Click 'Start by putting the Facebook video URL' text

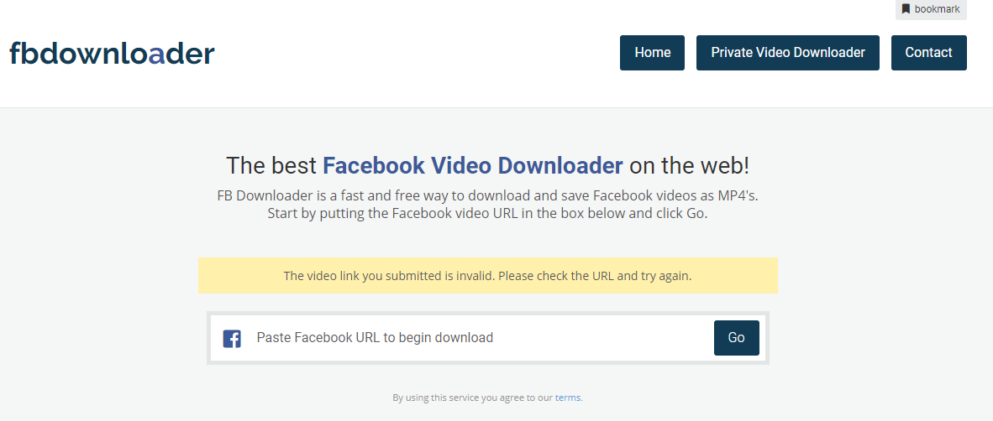tap(487, 213)
